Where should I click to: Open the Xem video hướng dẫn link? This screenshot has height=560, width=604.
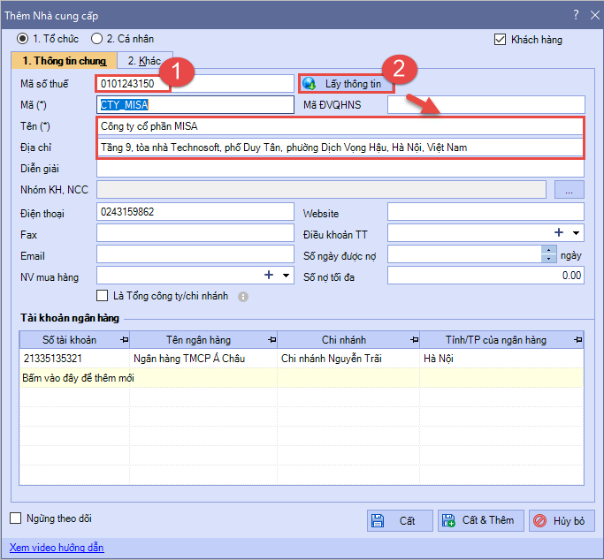tap(57, 548)
